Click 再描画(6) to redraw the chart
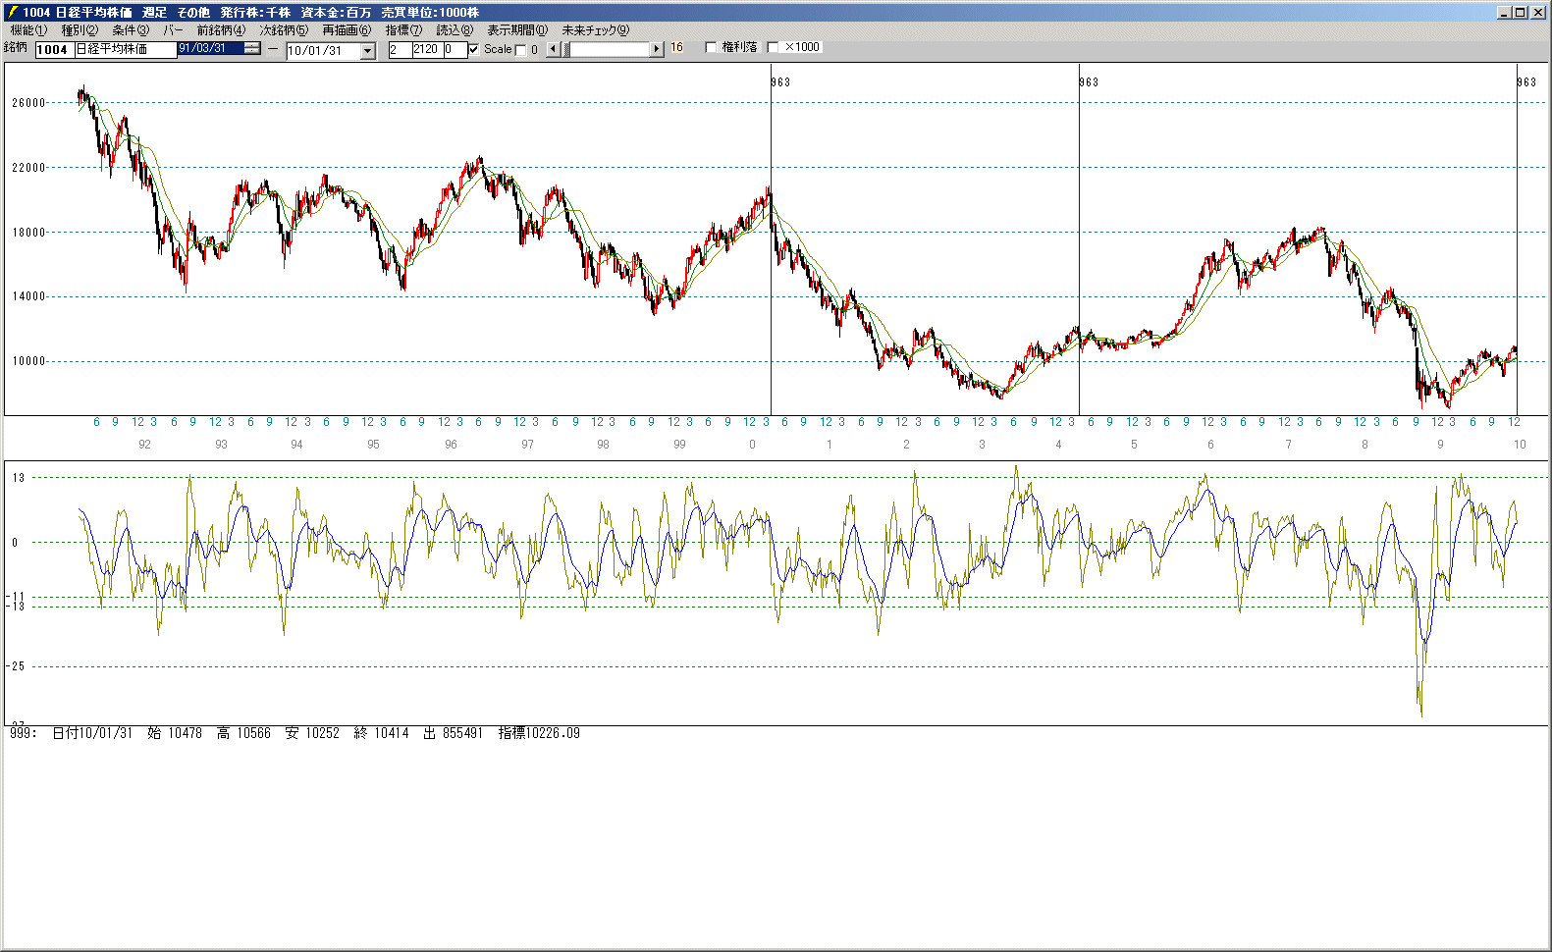The image size is (1552, 952). coord(347,30)
